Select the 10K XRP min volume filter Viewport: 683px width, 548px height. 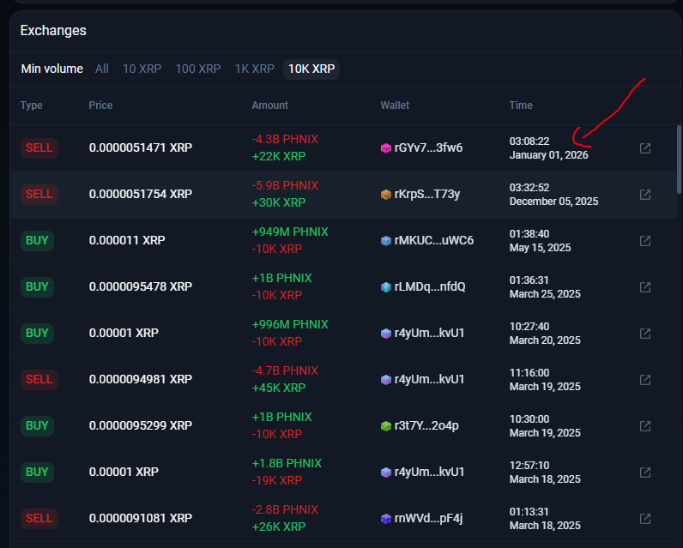pyautogui.click(x=311, y=69)
